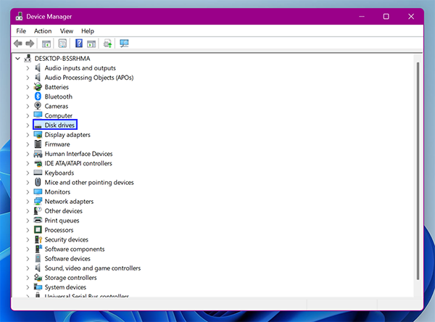Viewport: 435px width, 322px height.
Task: Expand Sound, video and game controllers arrow
Action: (28, 268)
